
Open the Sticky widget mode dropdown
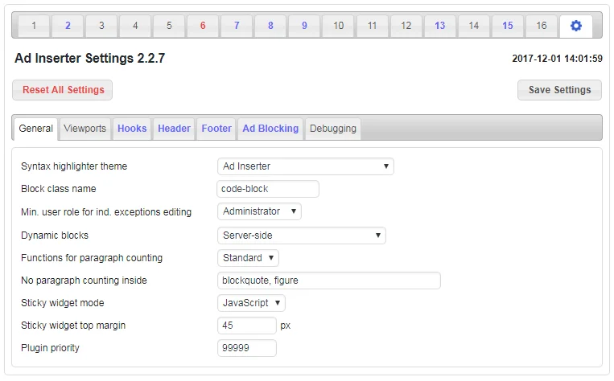(251, 303)
